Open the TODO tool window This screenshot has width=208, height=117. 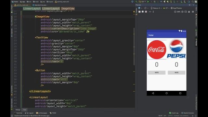pos(53,113)
